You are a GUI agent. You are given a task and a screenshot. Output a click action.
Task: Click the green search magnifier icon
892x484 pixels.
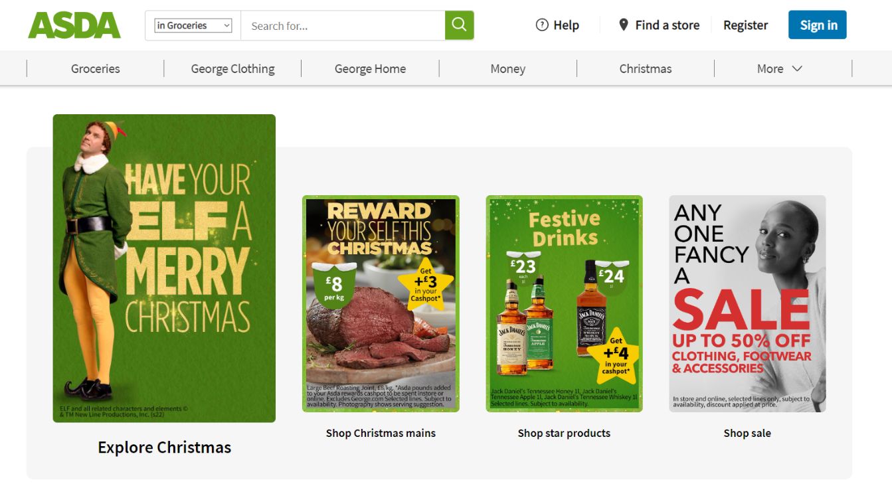(x=459, y=25)
